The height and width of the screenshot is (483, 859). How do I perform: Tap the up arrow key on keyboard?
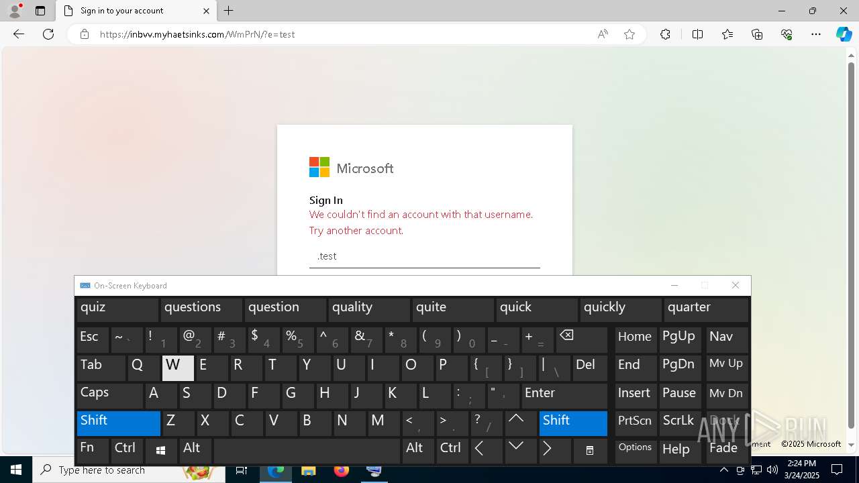pos(520,422)
